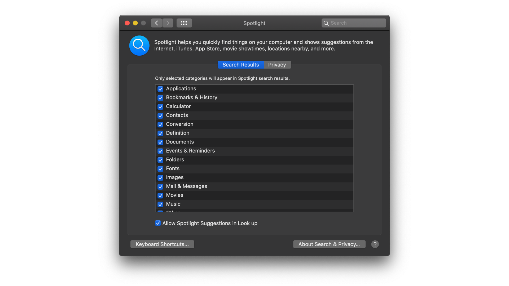Click the Spotlight magnifying glass icon
Image resolution: width=509 pixels, height=286 pixels.
tap(139, 46)
